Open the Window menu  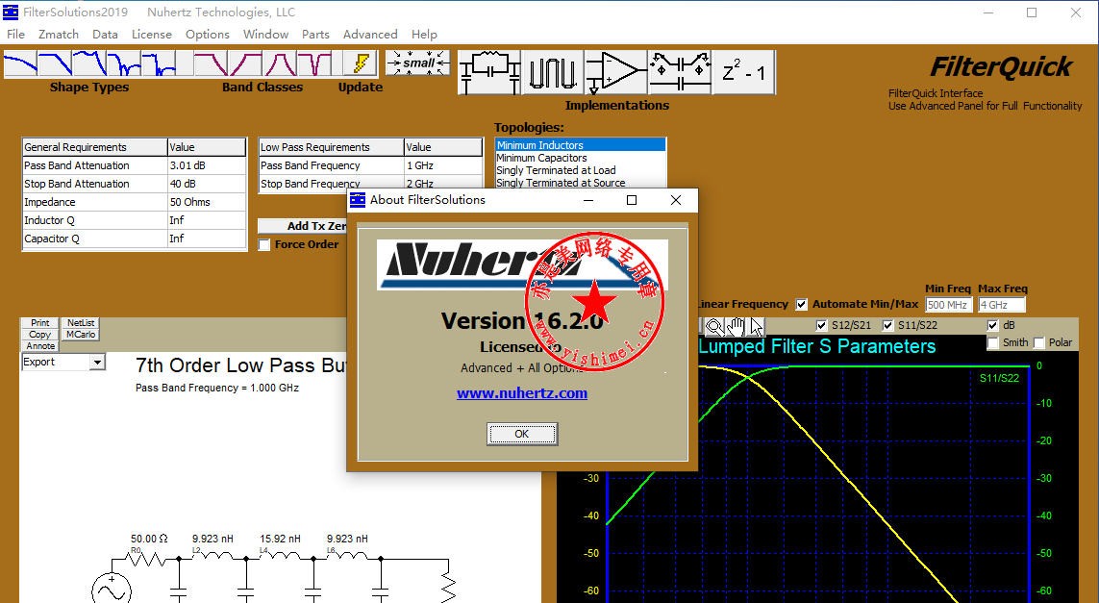tap(265, 35)
